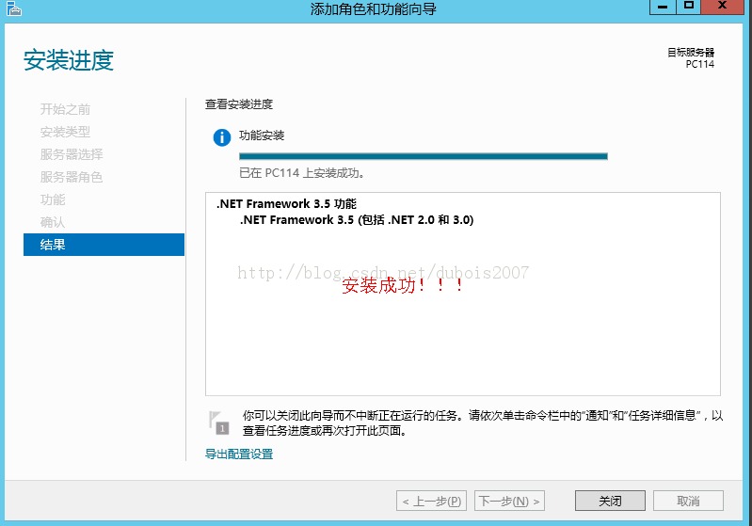
Task: Select the highlighted 结果 step
Action: pos(104,245)
